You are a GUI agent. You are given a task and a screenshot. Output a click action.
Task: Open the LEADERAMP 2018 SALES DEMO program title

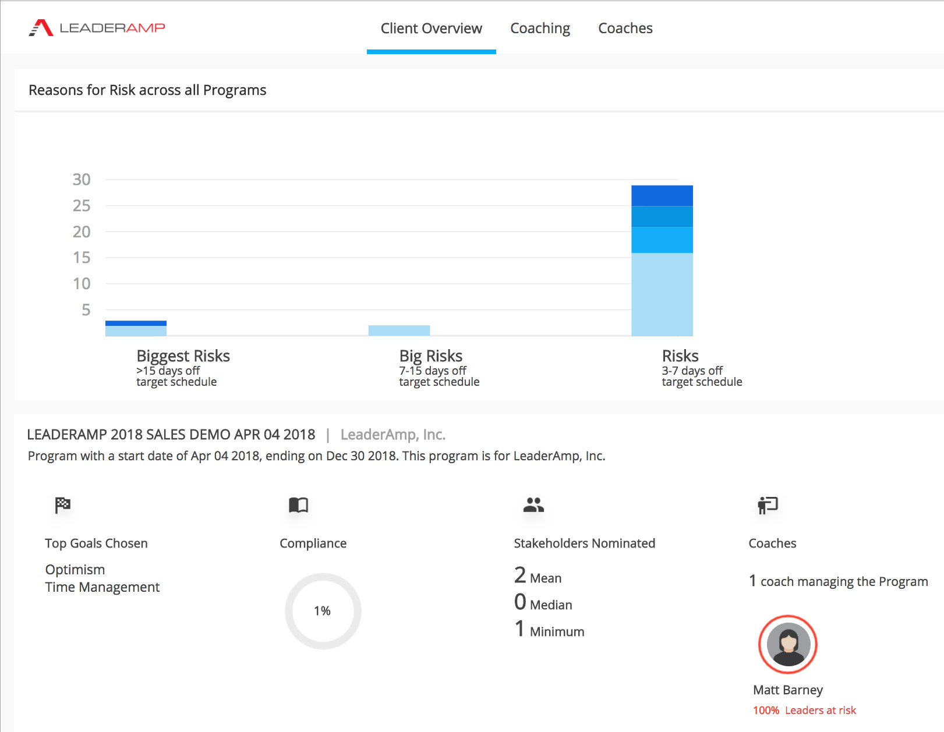coord(171,435)
